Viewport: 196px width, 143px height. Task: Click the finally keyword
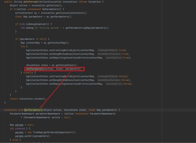click(28, 73)
